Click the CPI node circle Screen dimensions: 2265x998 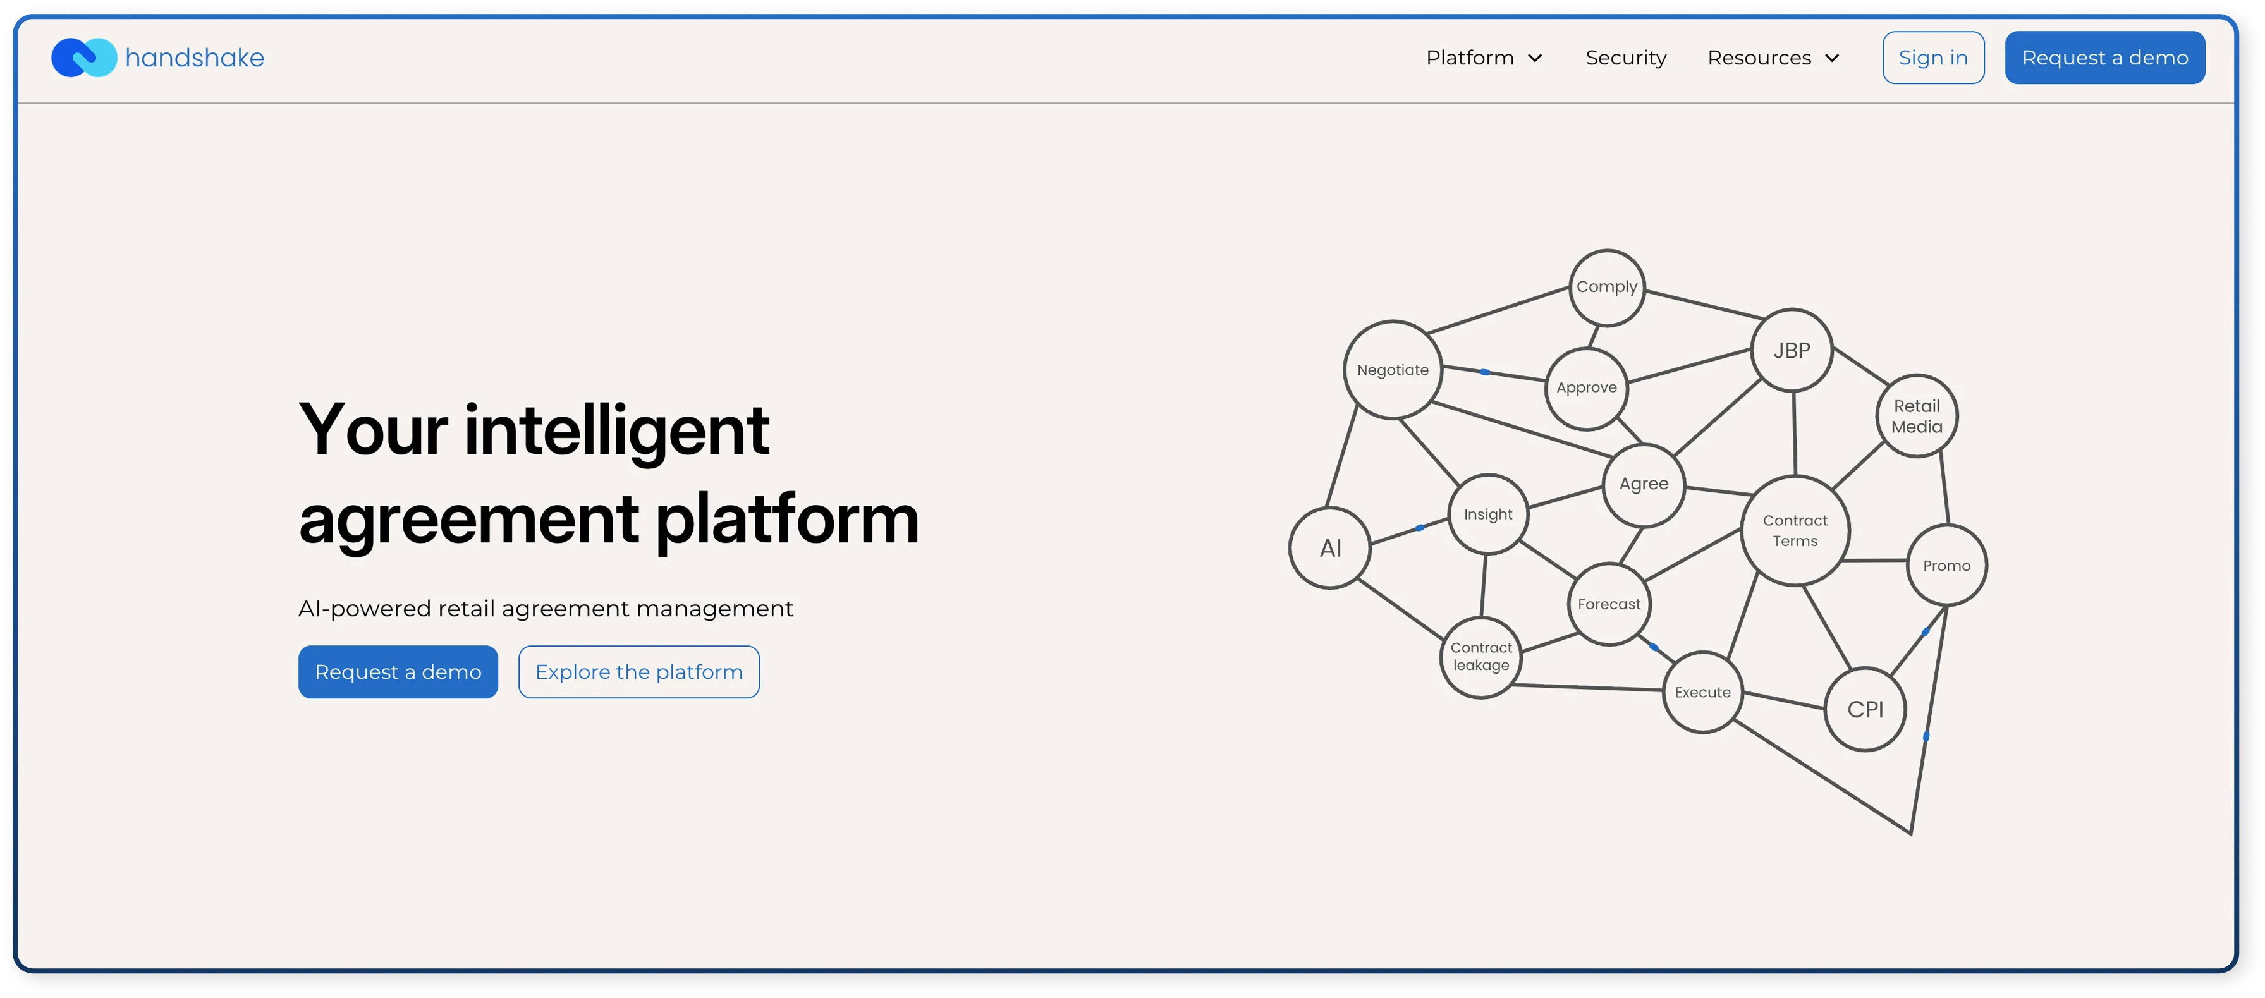(1864, 709)
